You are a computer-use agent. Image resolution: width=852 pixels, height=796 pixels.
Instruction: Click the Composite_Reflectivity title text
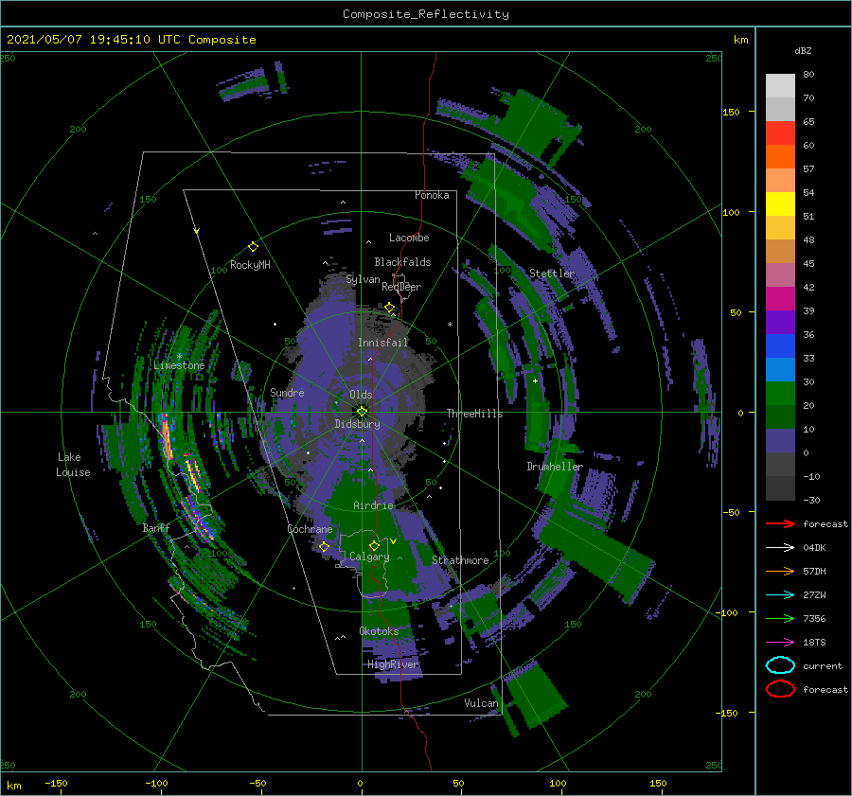(426, 14)
